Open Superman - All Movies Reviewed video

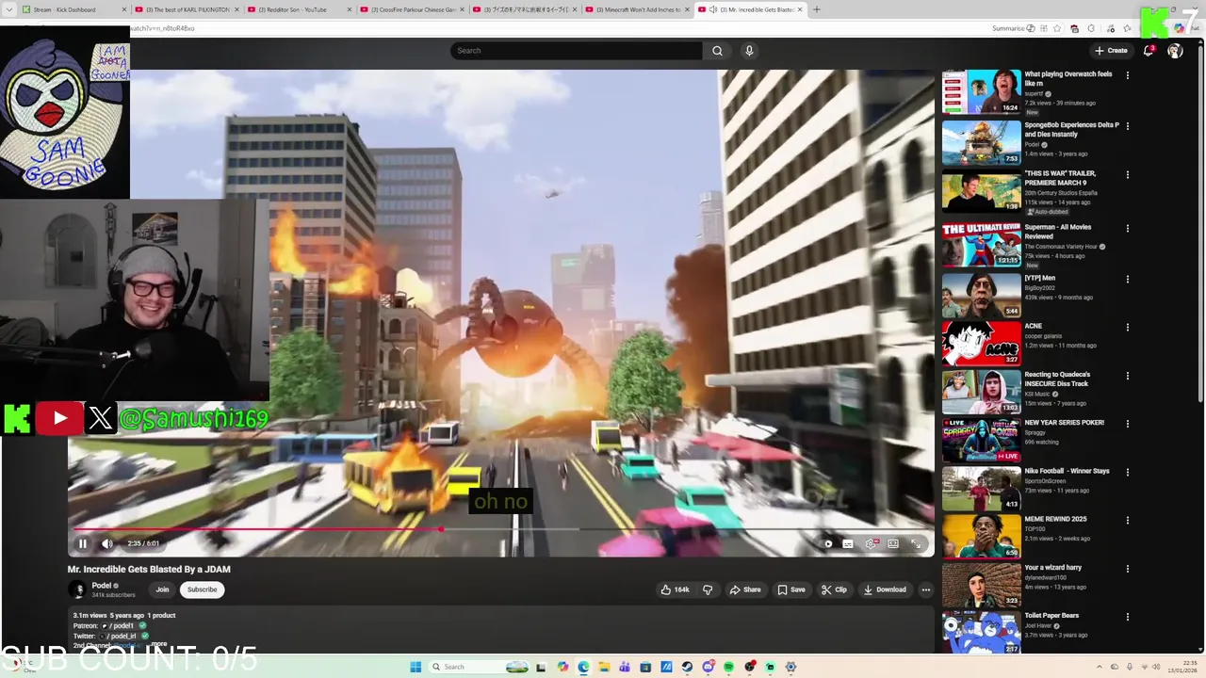click(x=981, y=245)
